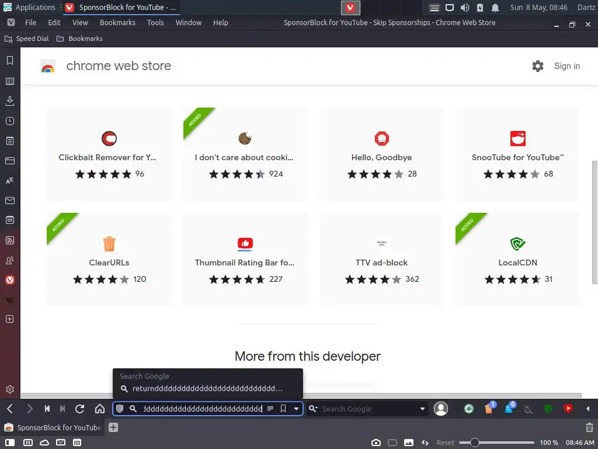
Task: Capture the page with camera icon
Action: pos(376,443)
